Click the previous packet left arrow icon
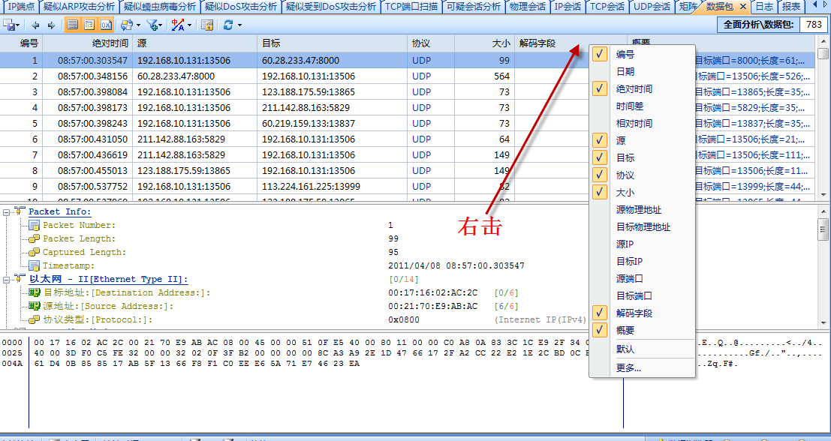This screenshot has height=441, width=831. coord(36,25)
